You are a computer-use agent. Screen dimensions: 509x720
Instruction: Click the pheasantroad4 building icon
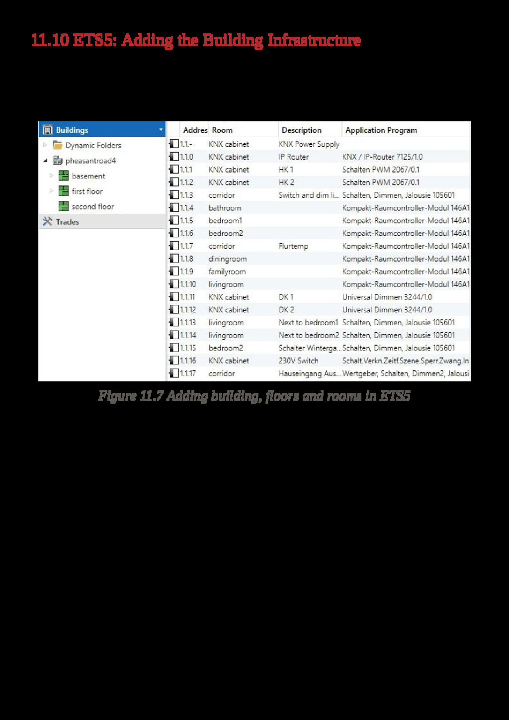[x=58, y=161]
